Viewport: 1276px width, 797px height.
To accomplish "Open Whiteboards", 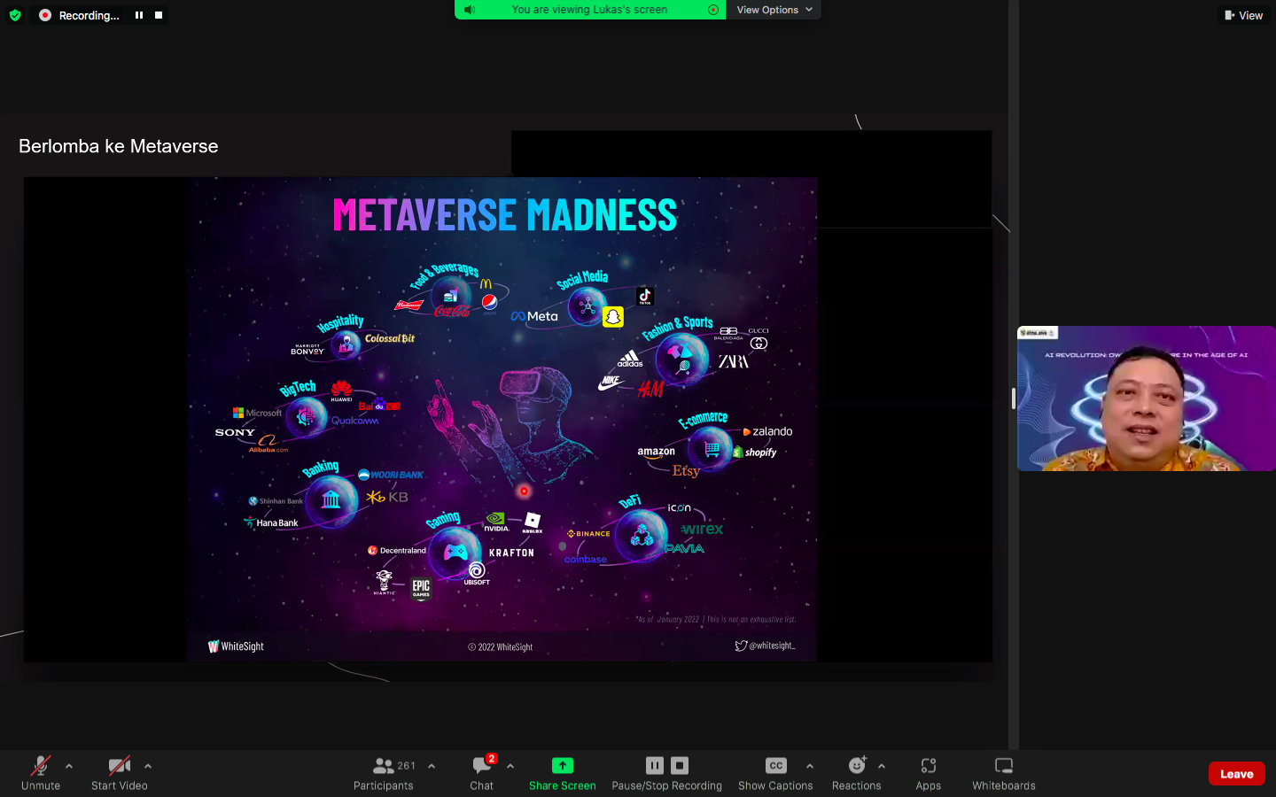I will (x=1003, y=772).
